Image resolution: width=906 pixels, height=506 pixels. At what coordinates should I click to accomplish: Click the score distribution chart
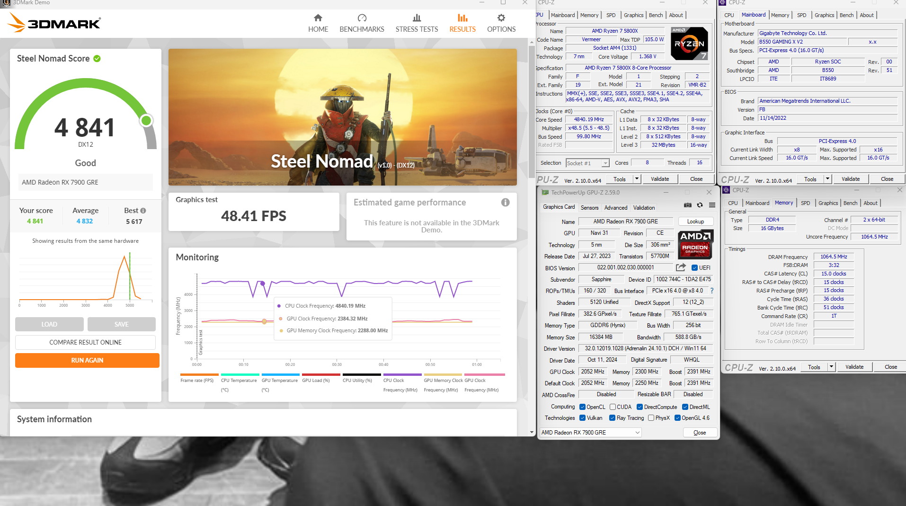[x=86, y=278]
